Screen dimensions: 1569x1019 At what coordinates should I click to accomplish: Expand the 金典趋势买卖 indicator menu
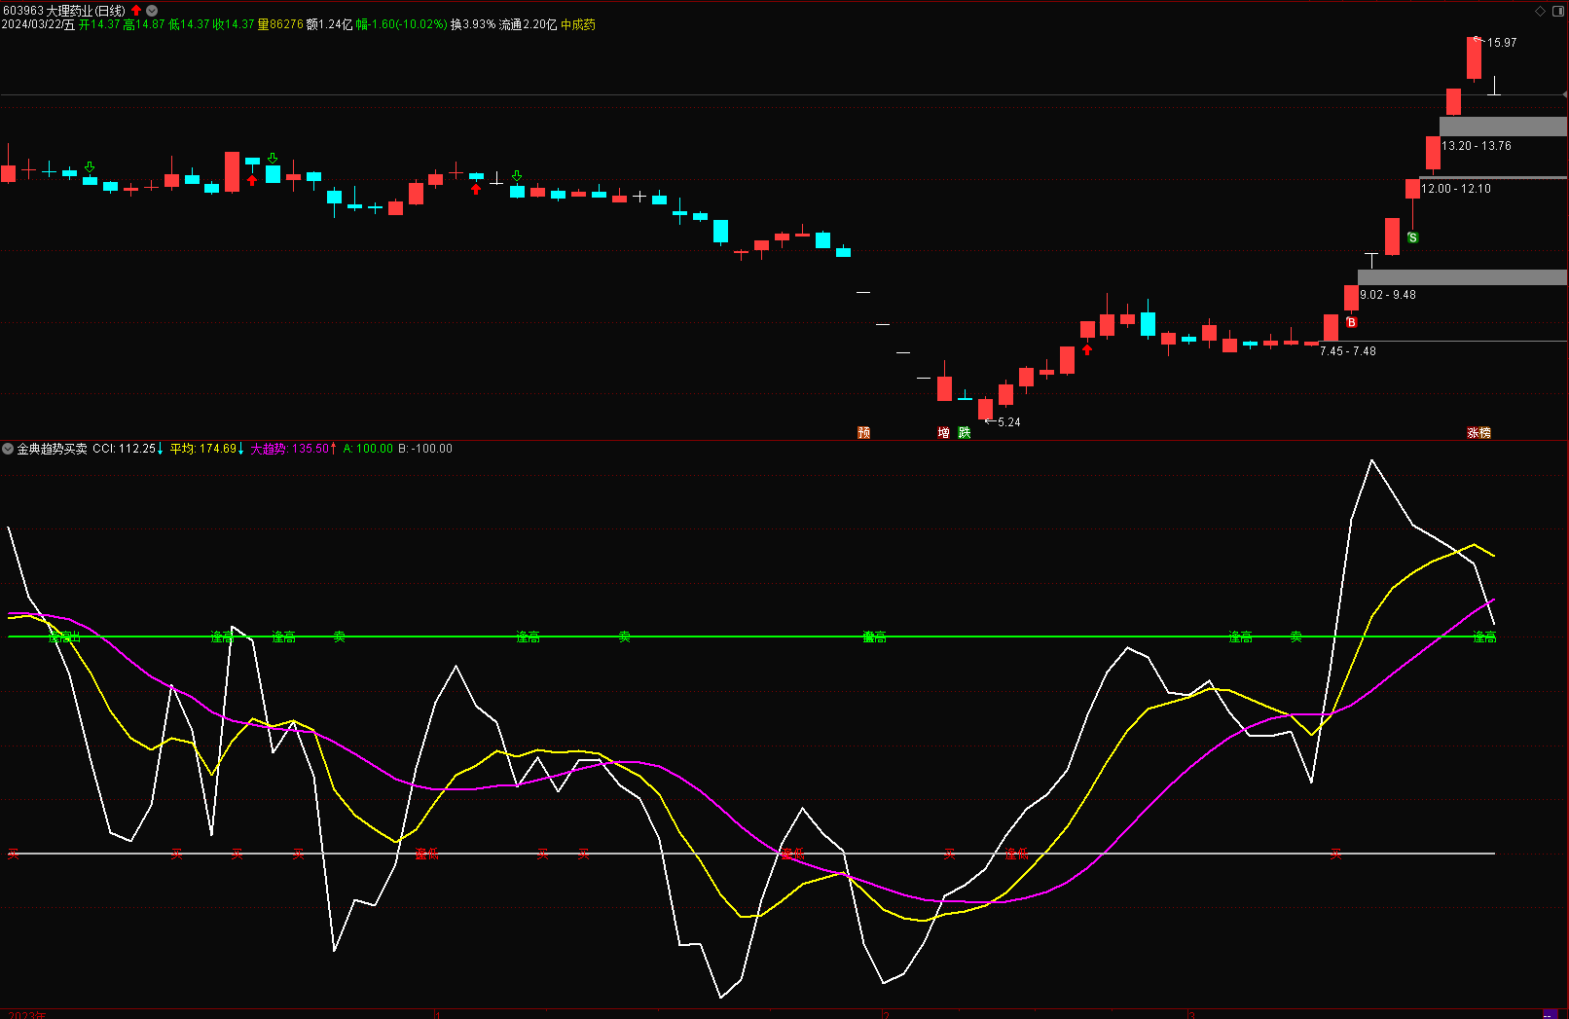point(8,449)
